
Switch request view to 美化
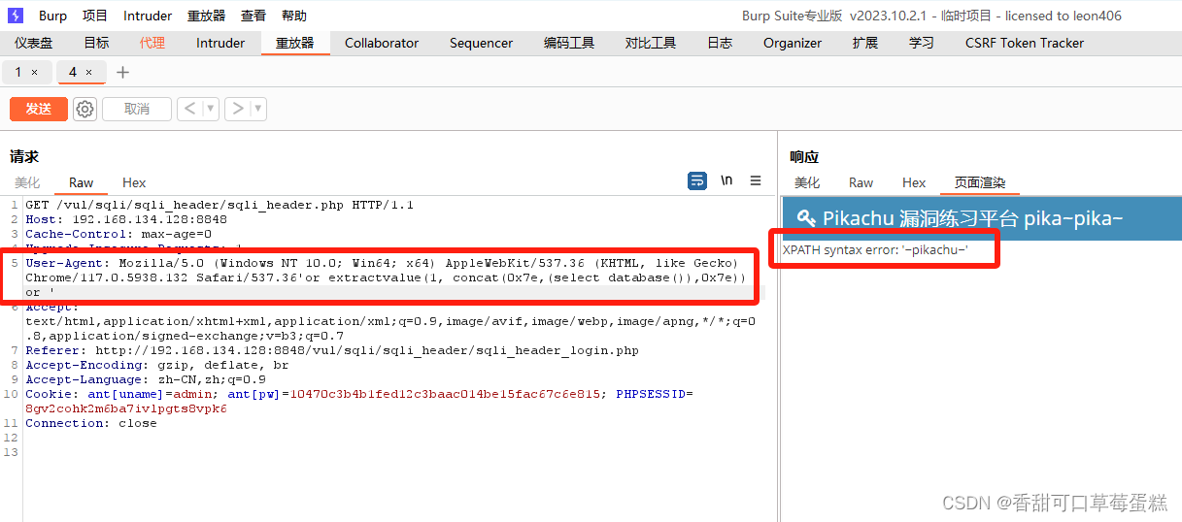[x=27, y=182]
